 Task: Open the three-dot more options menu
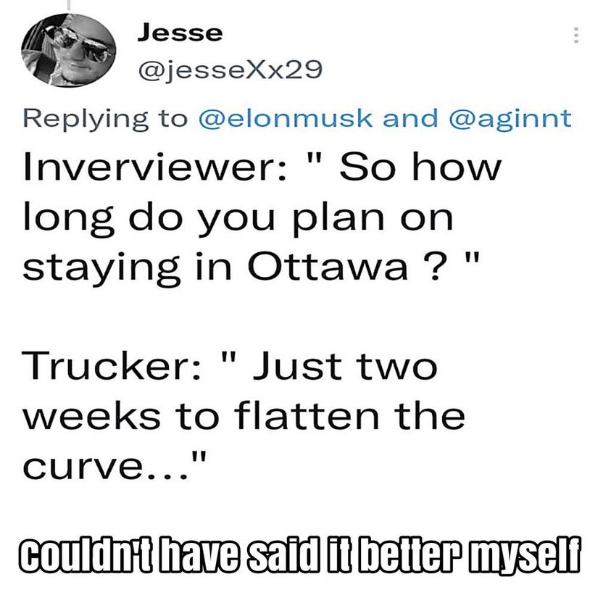[576, 36]
